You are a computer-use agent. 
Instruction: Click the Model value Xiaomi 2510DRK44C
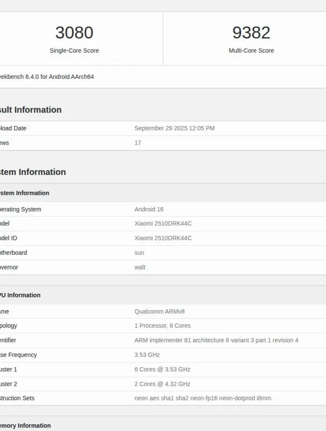pyautogui.click(x=163, y=223)
